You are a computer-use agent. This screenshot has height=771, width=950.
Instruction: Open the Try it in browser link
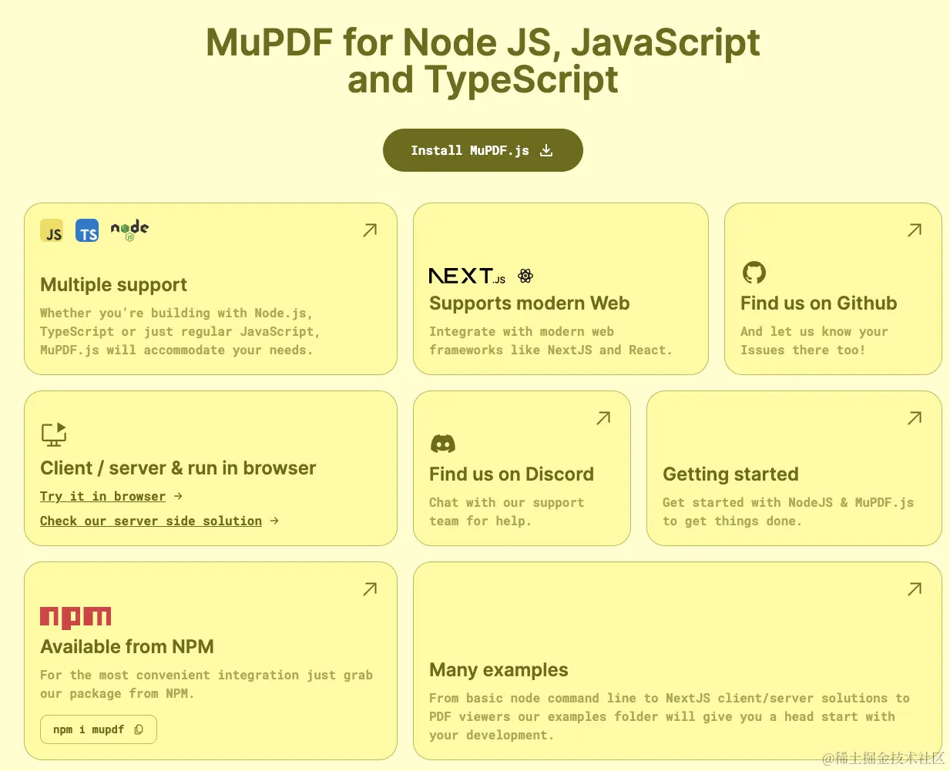coord(102,497)
